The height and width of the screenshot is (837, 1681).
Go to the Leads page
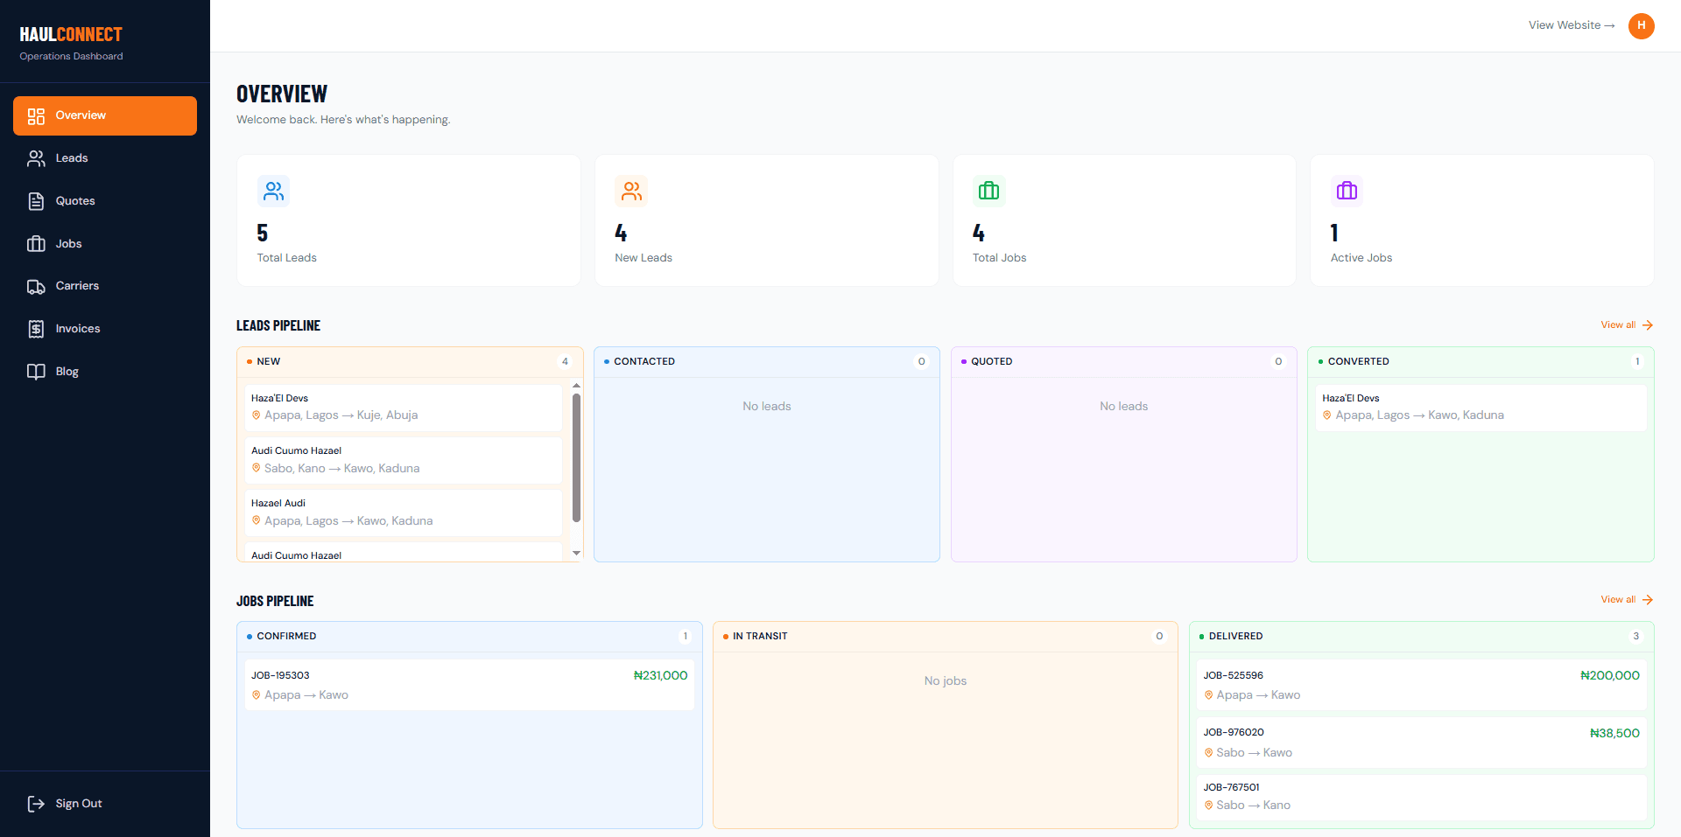(x=105, y=158)
